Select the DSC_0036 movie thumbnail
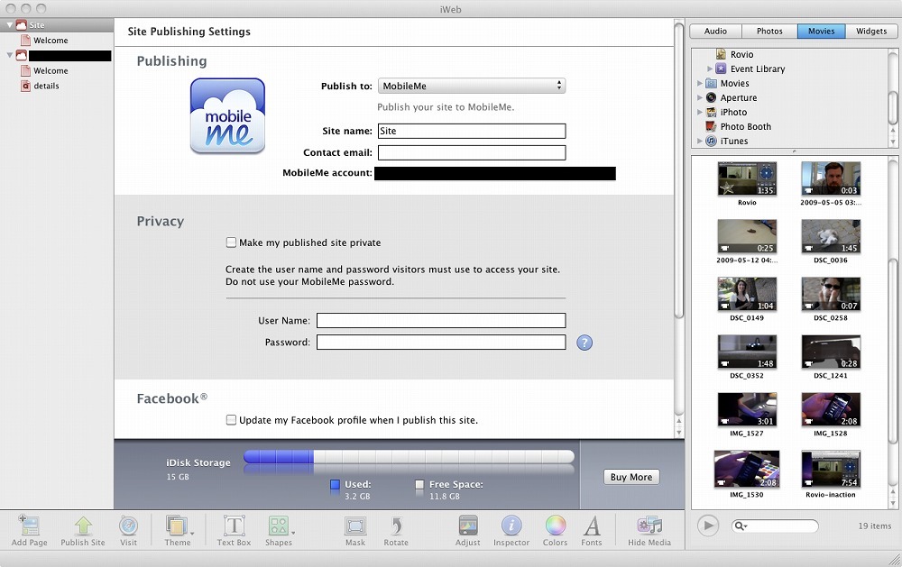902x567 pixels. point(831,236)
